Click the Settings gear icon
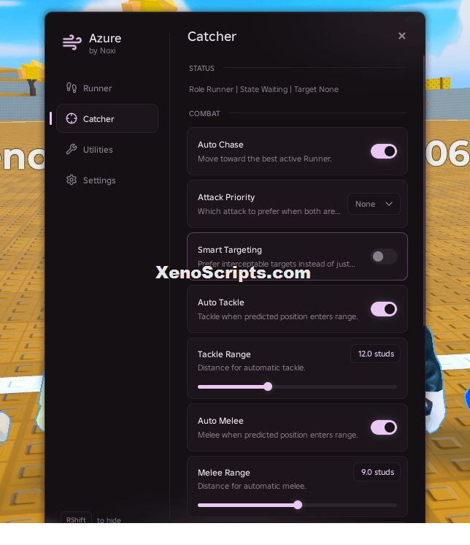 click(x=72, y=180)
